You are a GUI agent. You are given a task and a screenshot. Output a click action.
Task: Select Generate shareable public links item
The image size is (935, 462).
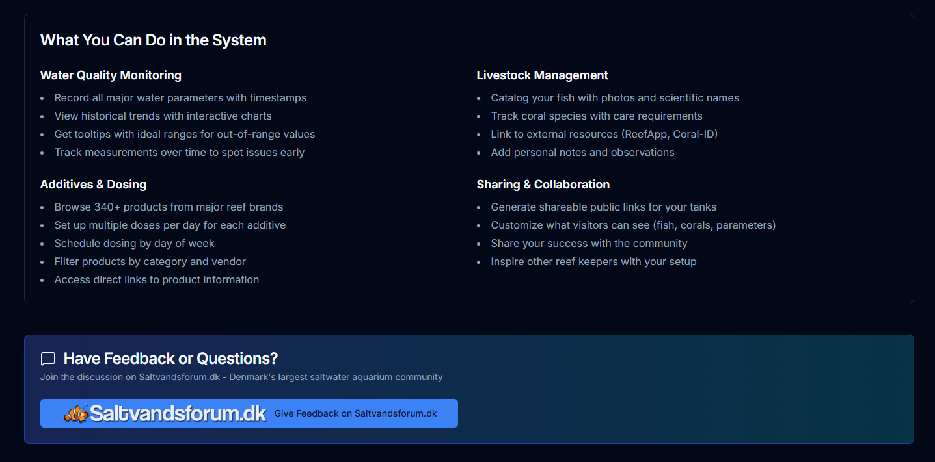(603, 207)
